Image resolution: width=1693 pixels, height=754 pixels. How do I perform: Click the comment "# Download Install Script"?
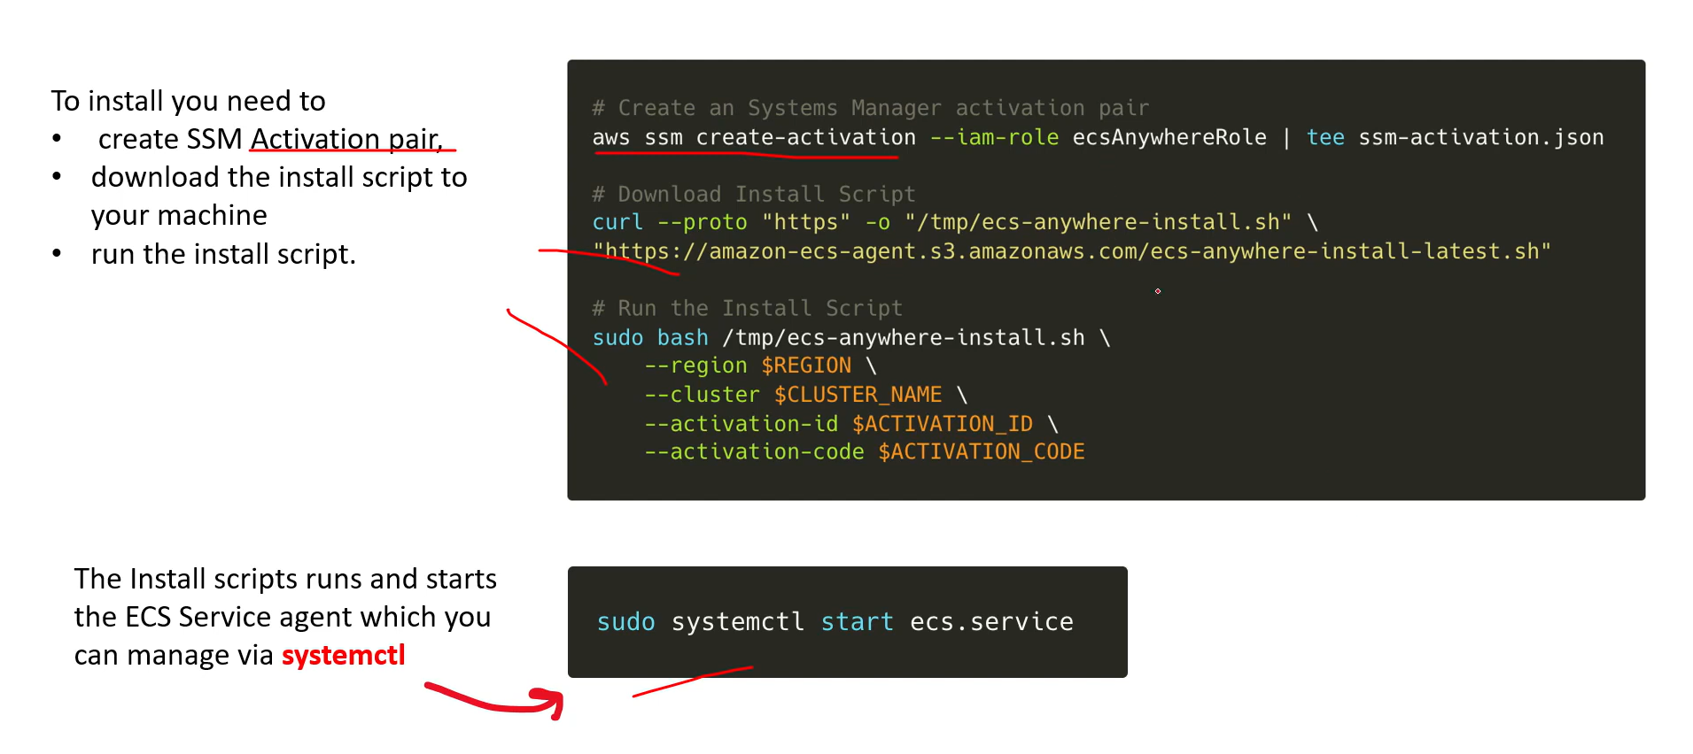pos(754,194)
